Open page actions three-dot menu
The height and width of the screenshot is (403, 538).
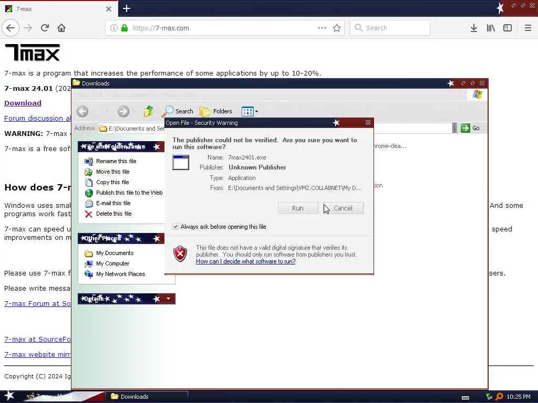coord(322,28)
